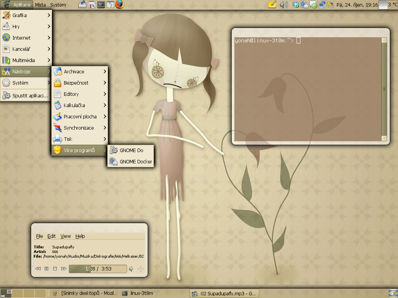Screen dimensions: 398x298
Task: Open the Dropbox tray icon
Action: point(296,5)
